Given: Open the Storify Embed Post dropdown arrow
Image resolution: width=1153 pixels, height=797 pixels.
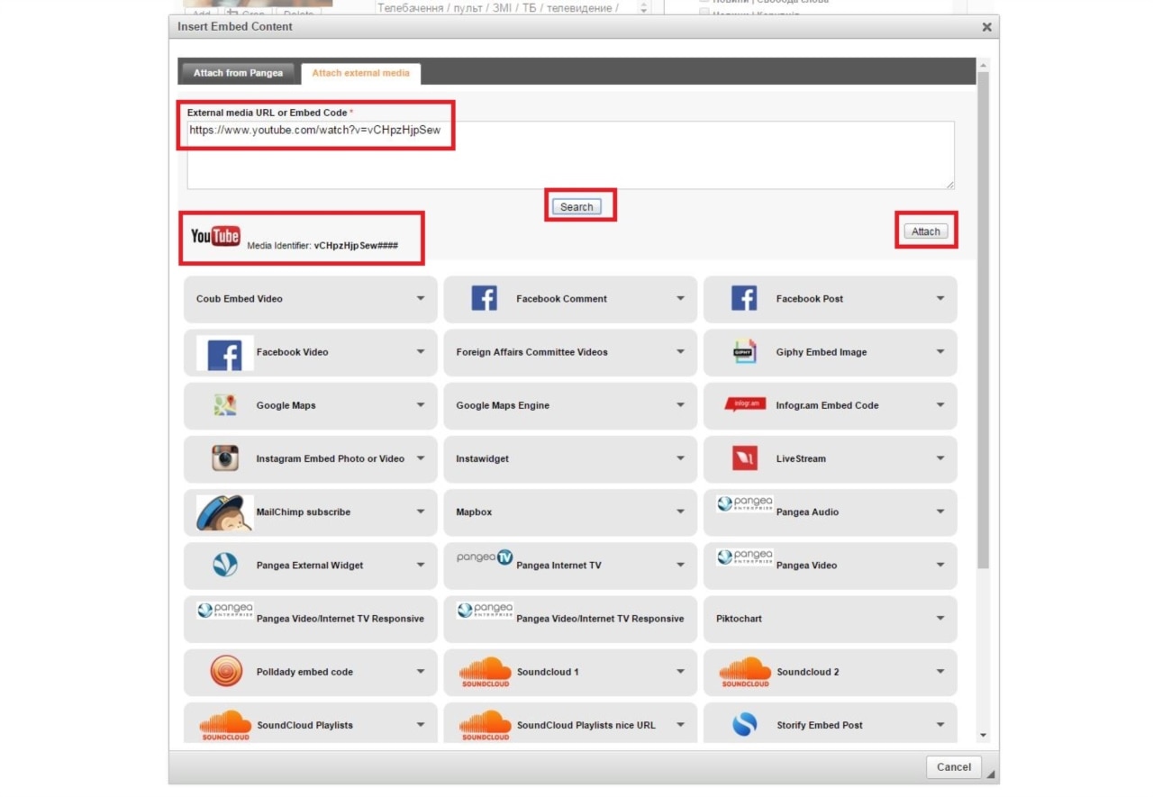Looking at the screenshot, I should (x=940, y=725).
